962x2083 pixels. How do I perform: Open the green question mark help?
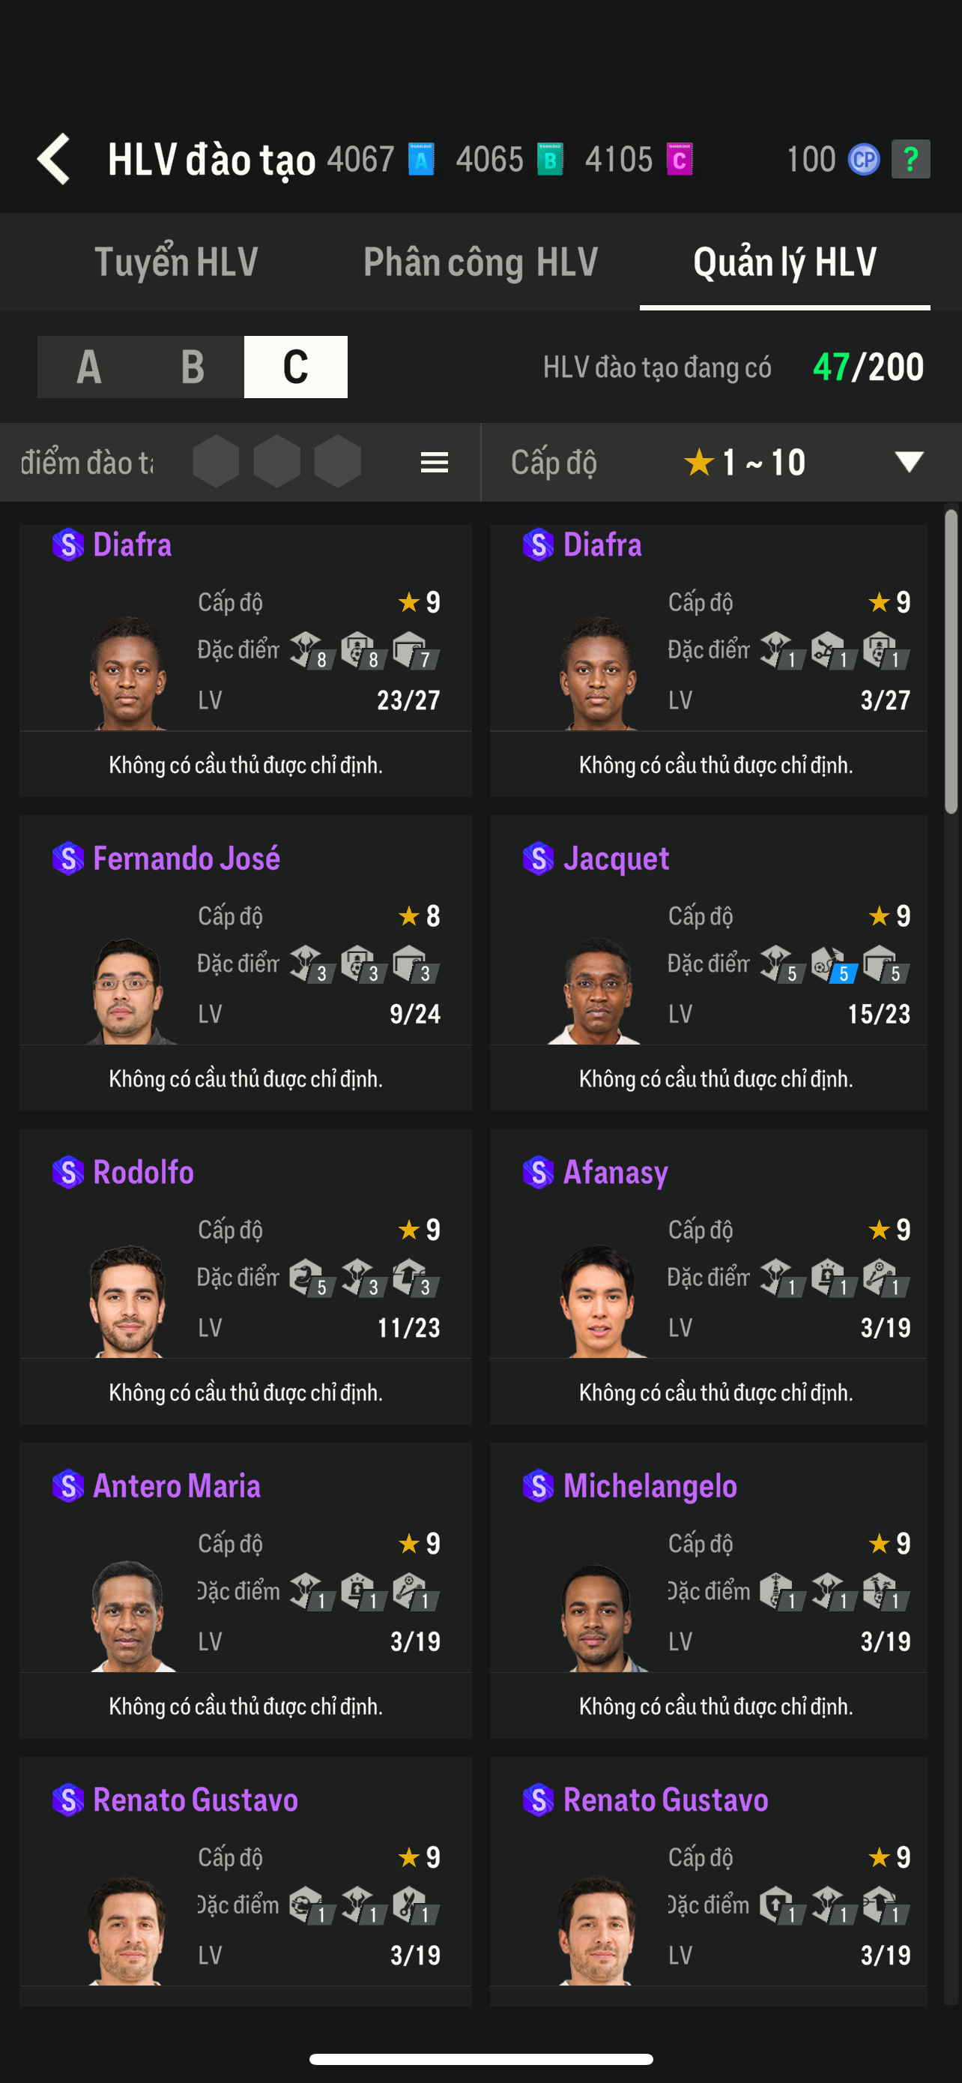pos(910,158)
